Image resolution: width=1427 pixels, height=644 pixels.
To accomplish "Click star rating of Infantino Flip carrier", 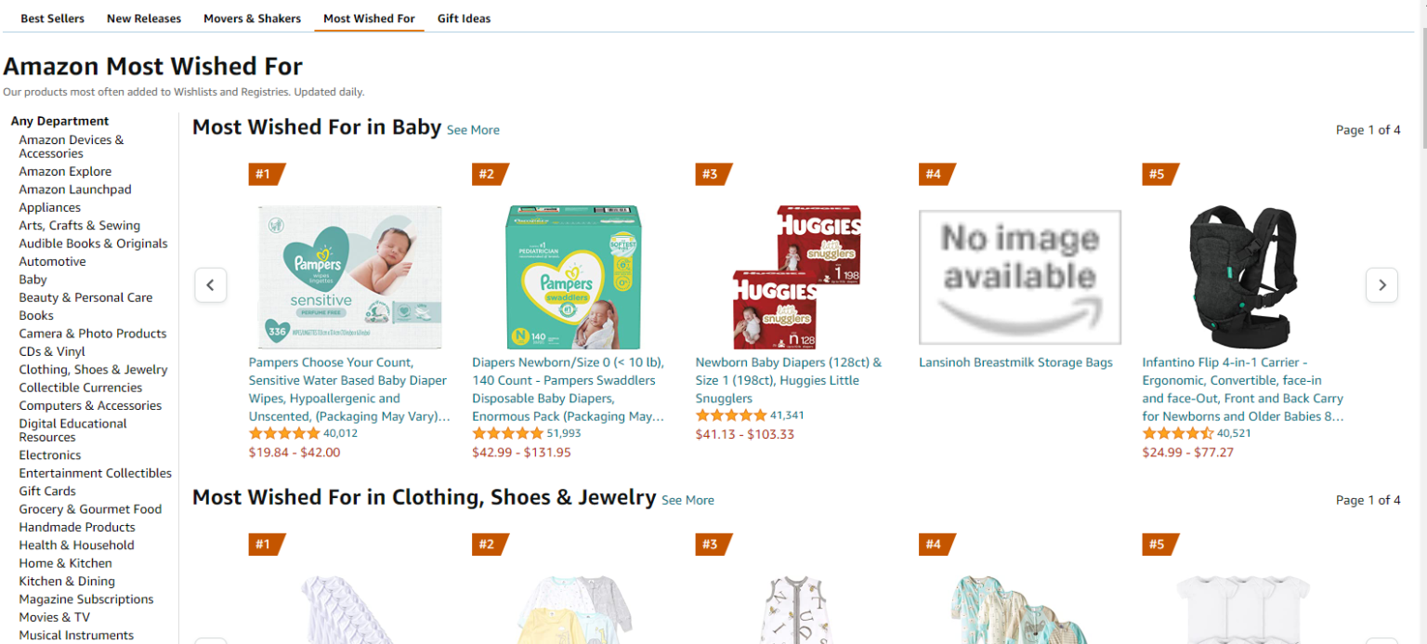I will [x=1177, y=434].
